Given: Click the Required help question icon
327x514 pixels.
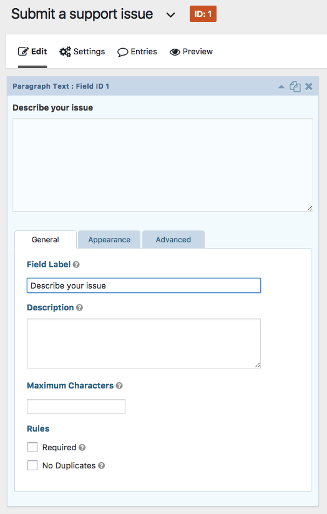Looking at the screenshot, I should tap(82, 447).
